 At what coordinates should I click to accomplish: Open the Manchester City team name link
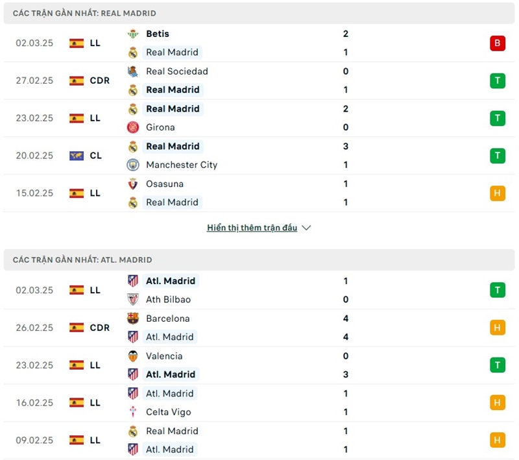click(182, 165)
